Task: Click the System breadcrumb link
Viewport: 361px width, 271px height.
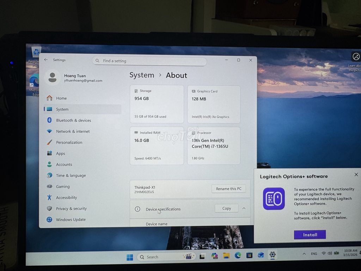Action: tap(142, 75)
